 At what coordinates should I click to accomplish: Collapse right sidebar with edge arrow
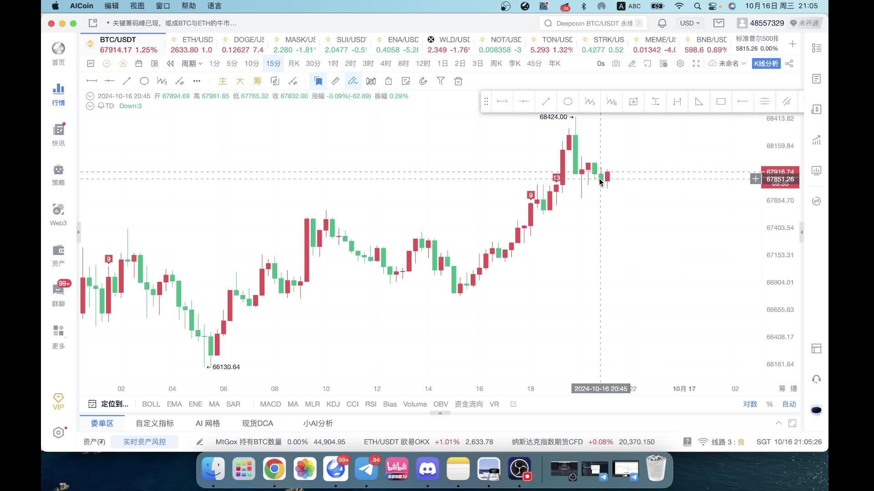pos(802,232)
